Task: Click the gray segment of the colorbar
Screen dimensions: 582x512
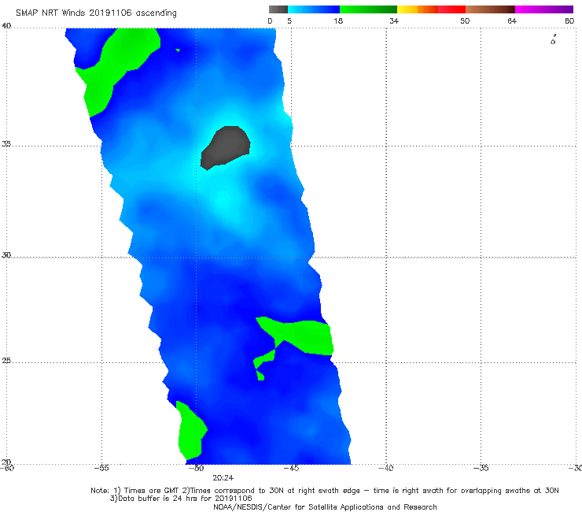Action: tap(278, 9)
